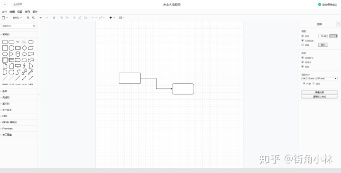This screenshot has height=173, width=341.
Task: Open the 文件 menu
Action: [x=4, y=12]
